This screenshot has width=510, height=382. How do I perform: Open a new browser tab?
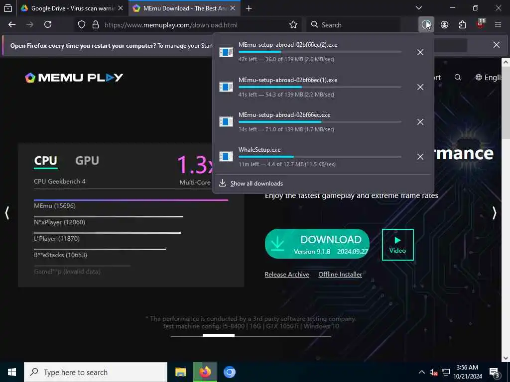tap(249, 8)
